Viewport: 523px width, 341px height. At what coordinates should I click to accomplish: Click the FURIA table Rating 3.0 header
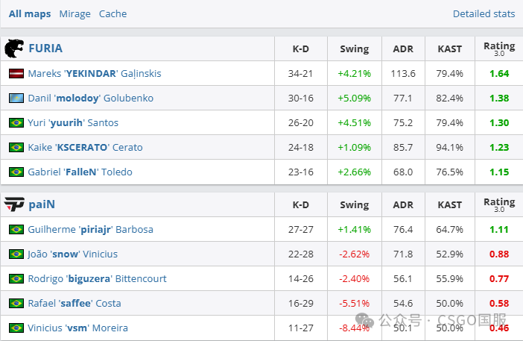499,49
